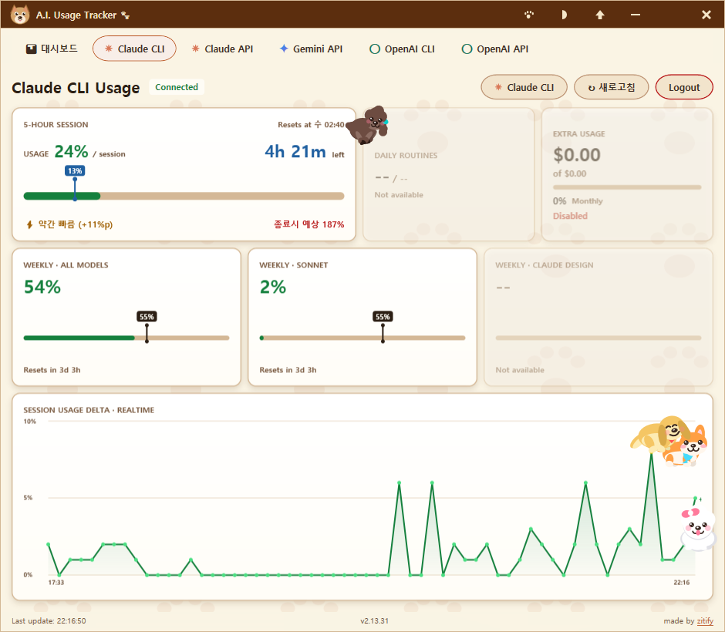Toggle the half-moon theme icon
Screen dimensions: 725x632
(564, 15)
